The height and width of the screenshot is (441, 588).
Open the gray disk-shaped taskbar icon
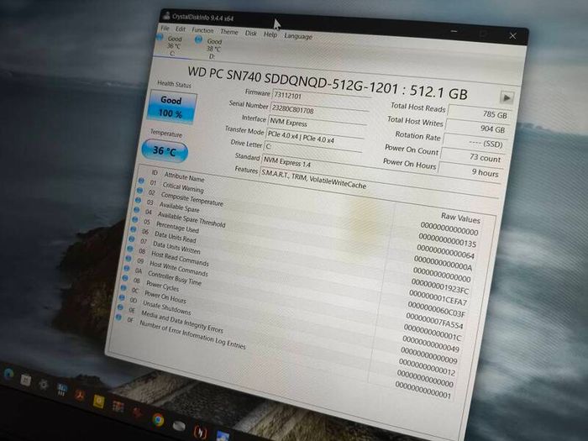pos(179,426)
